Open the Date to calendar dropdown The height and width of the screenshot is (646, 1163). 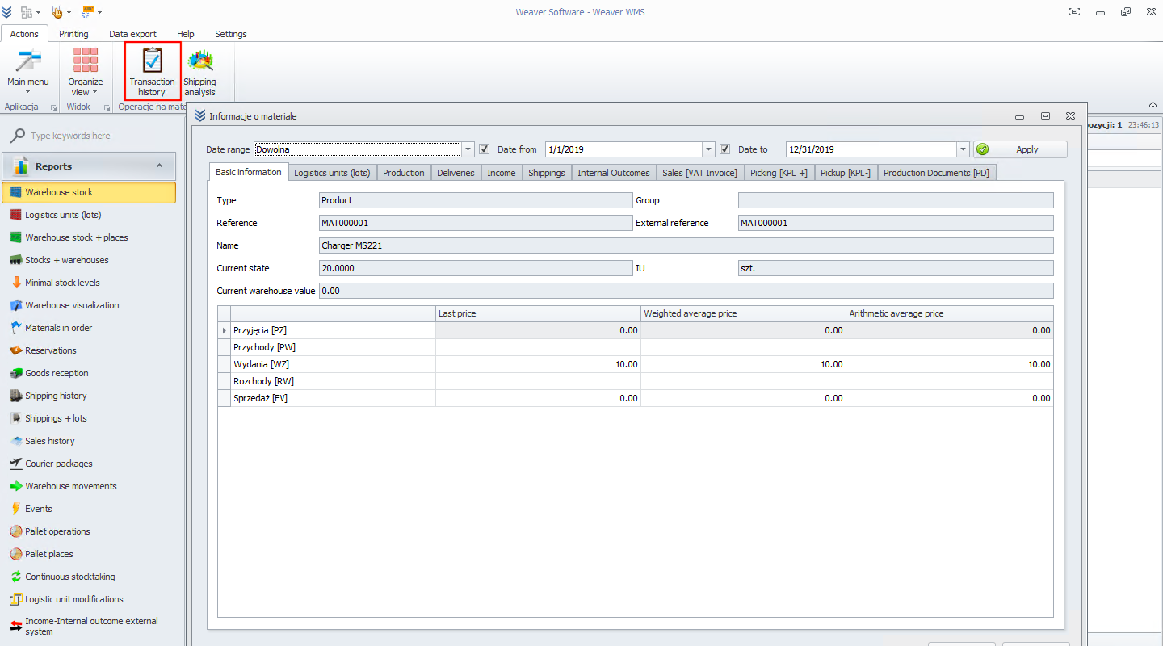tap(963, 149)
